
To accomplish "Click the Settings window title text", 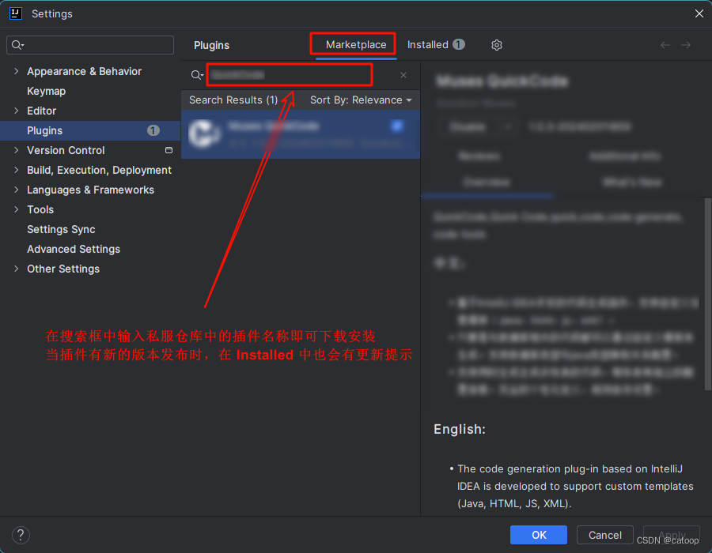I will 51,14.
